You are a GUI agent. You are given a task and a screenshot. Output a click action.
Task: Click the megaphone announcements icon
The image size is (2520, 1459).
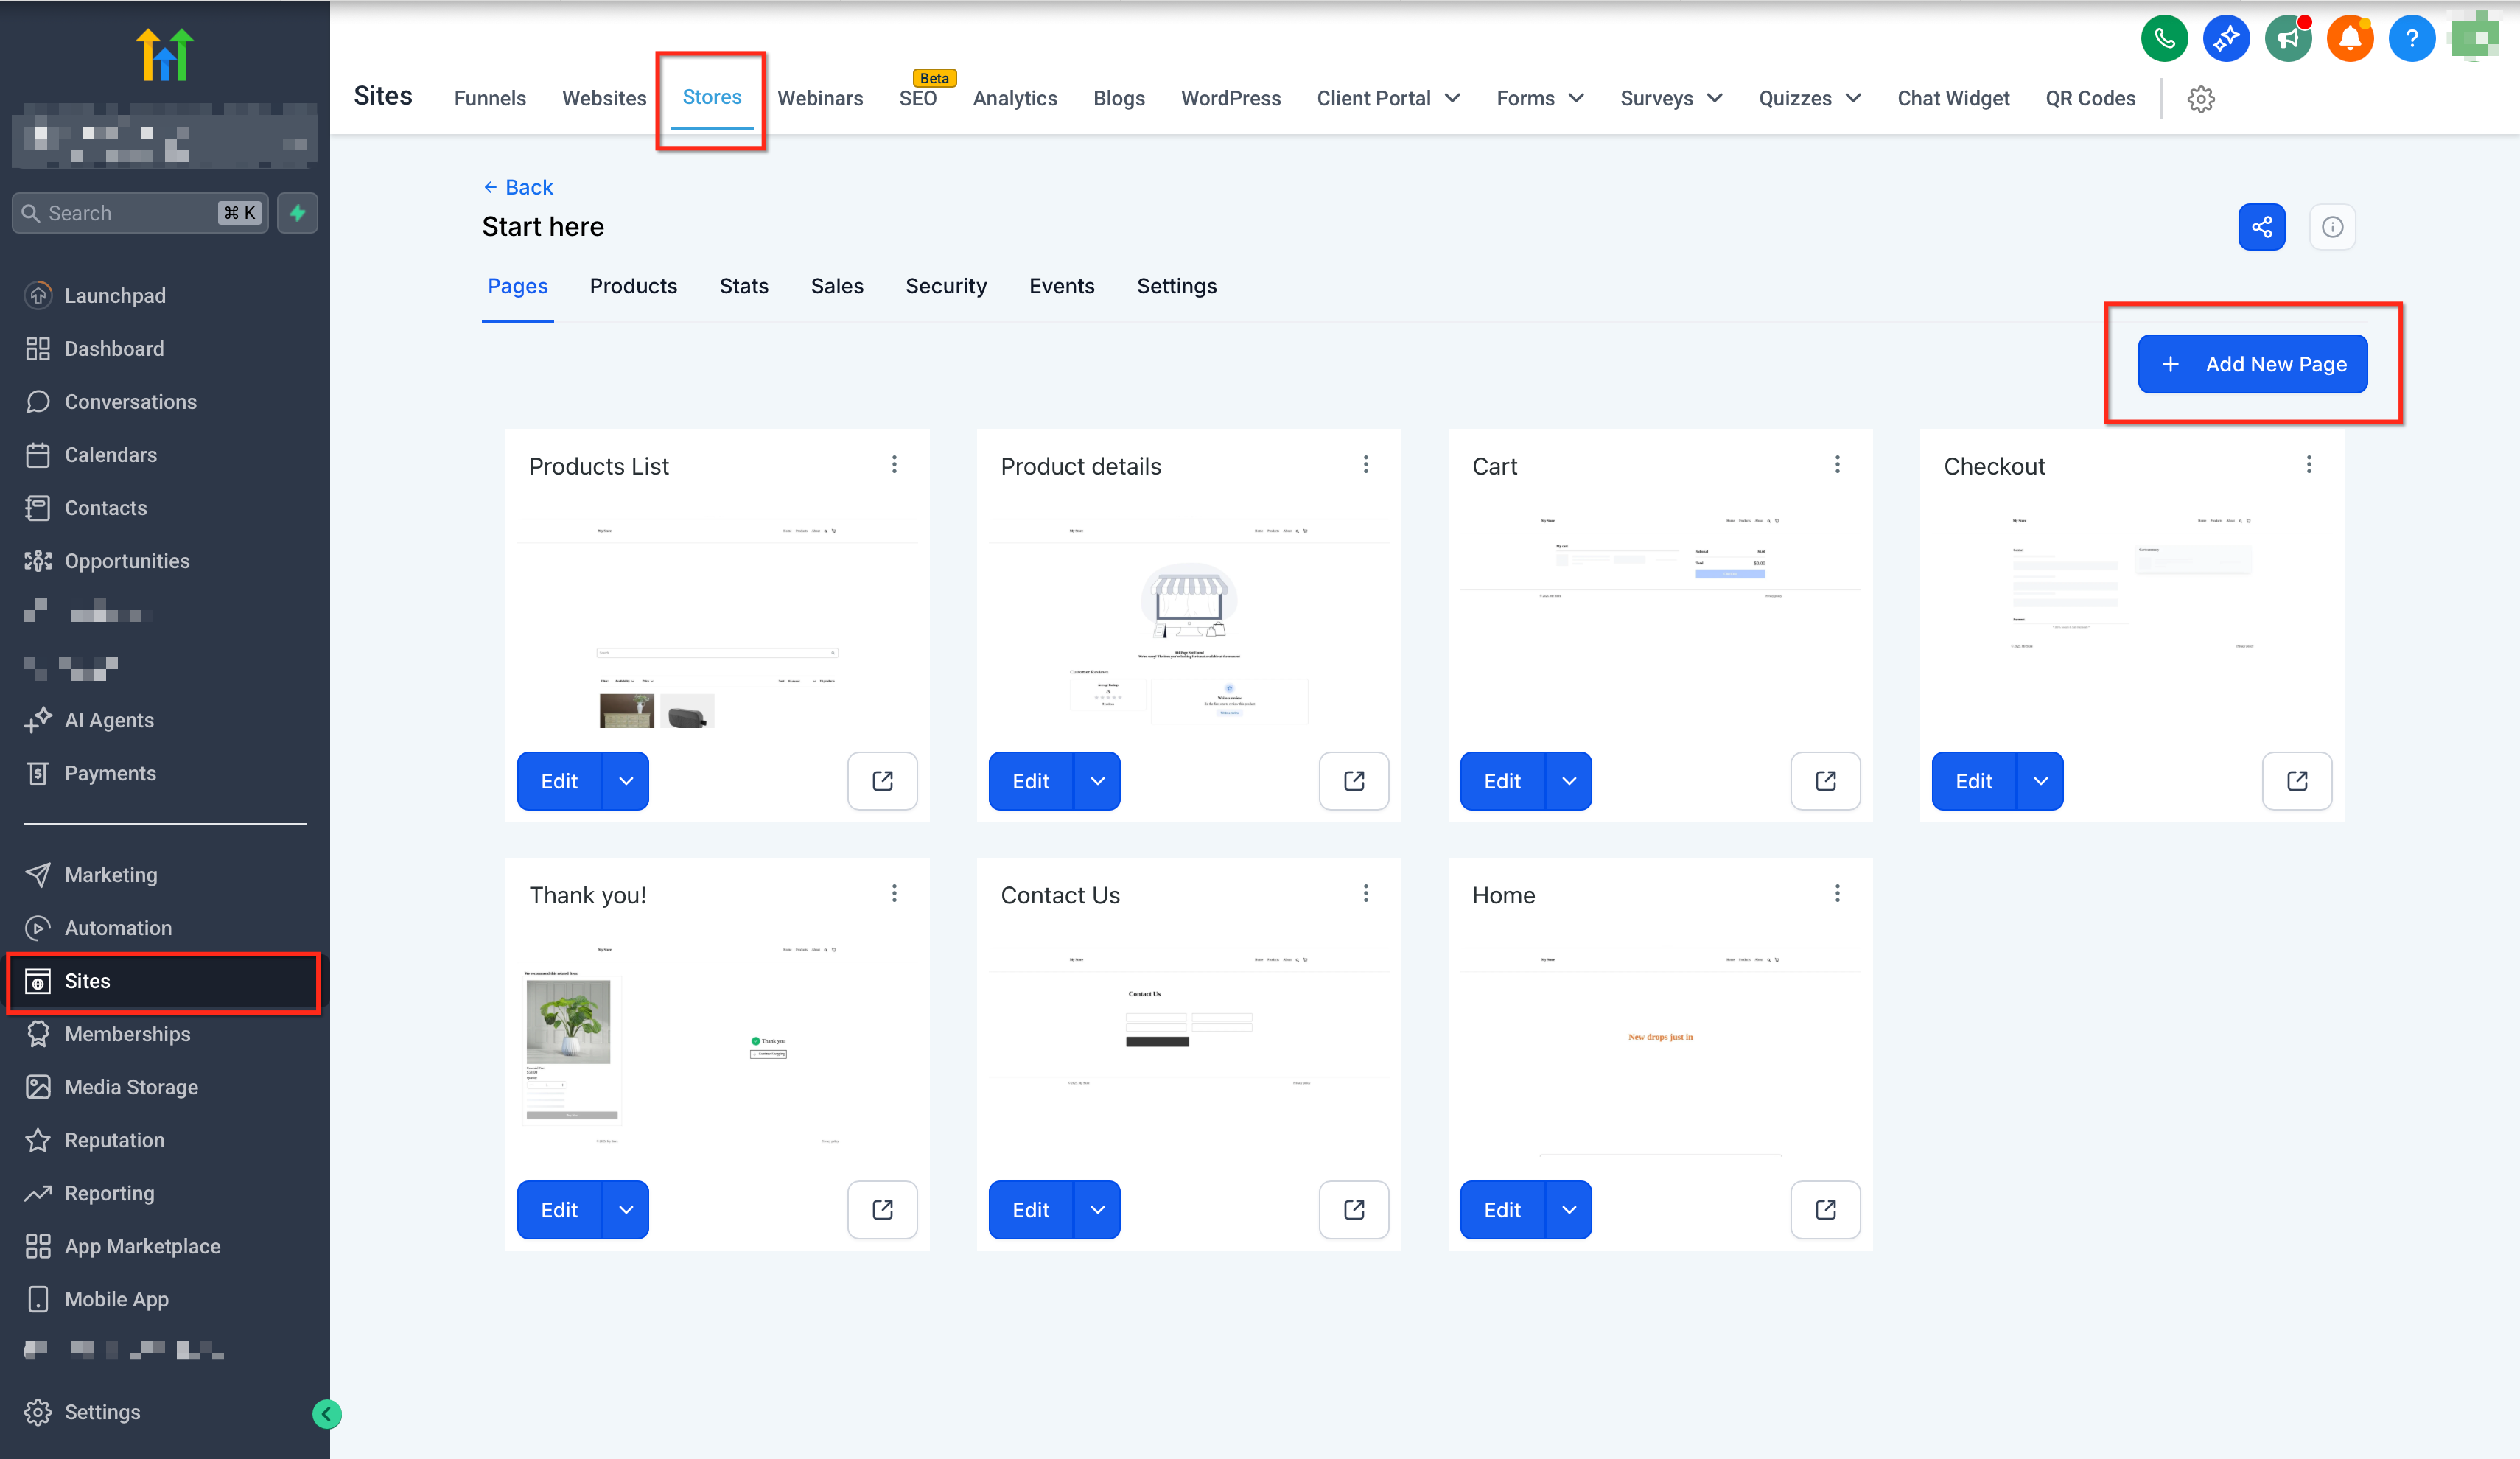2287,39
